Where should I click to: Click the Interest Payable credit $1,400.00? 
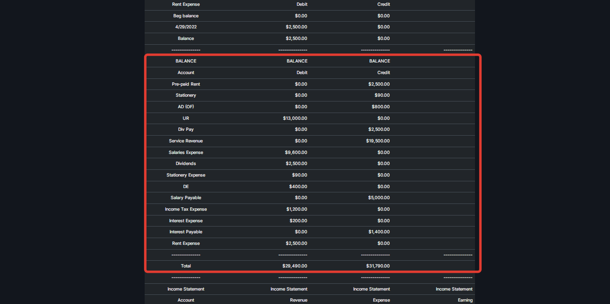(379, 232)
